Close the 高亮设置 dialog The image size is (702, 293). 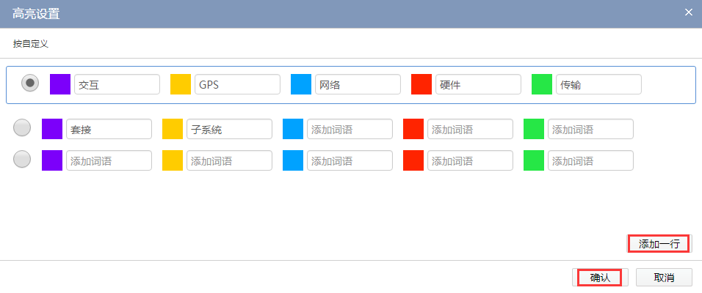click(688, 12)
